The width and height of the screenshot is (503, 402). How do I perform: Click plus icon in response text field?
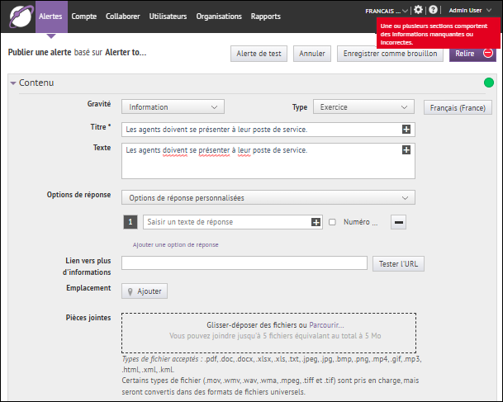click(316, 222)
